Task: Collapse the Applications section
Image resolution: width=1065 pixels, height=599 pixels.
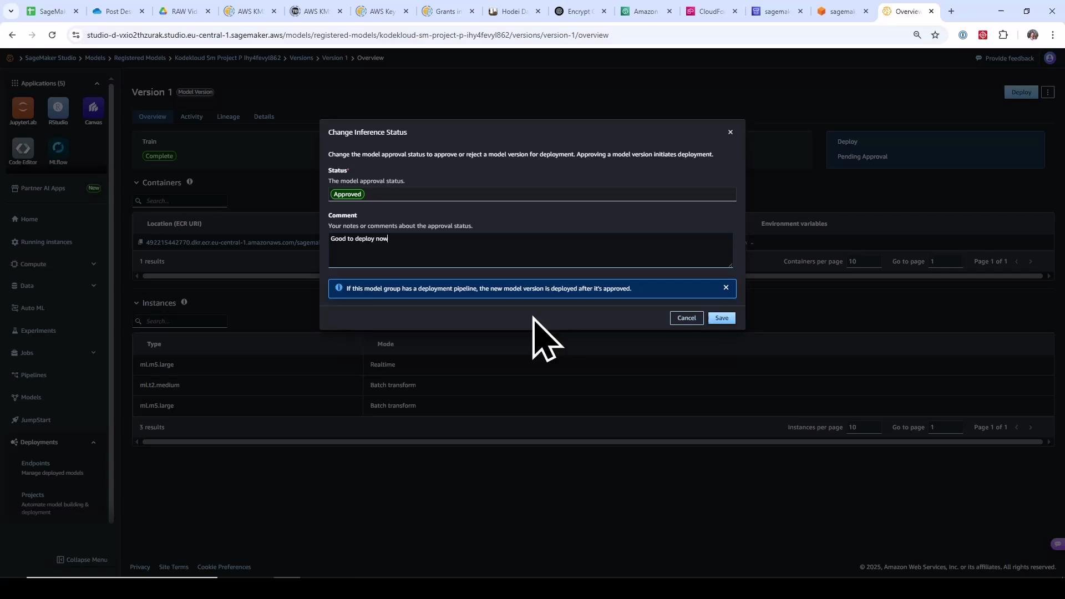Action: (x=97, y=83)
